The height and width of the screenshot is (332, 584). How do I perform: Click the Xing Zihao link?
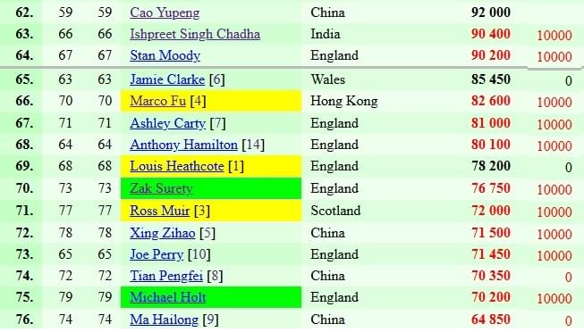coord(163,233)
